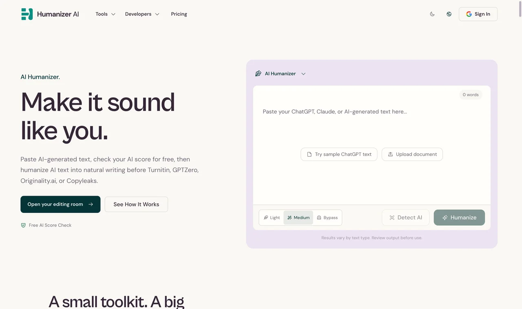Screen dimensions: 522x309
Task: Go to the Pricing page
Action: pos(179,14)
